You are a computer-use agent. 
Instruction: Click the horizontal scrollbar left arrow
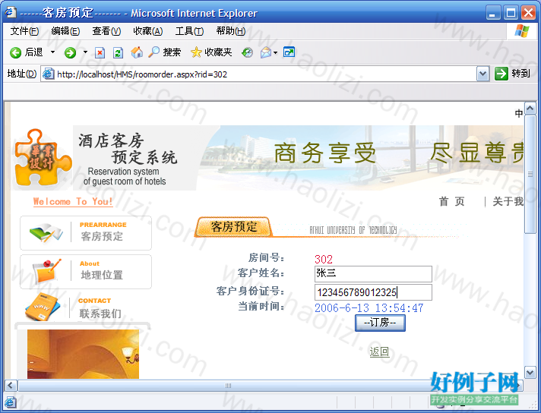click(x=11, y=385)
